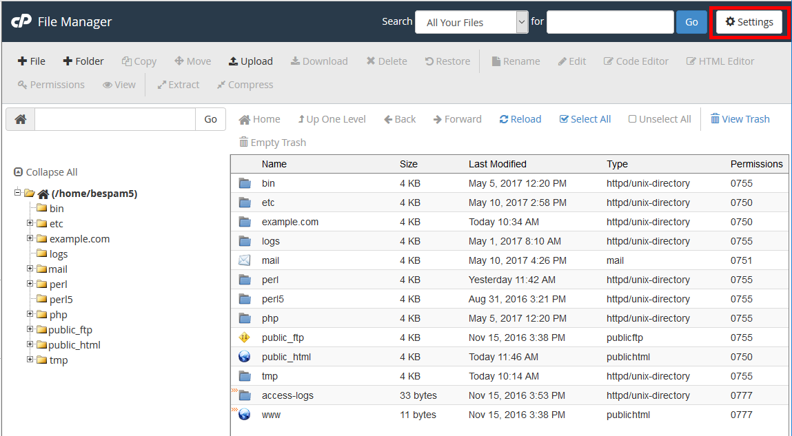Click the Copy toolbar button

click(x=139, y=61)
